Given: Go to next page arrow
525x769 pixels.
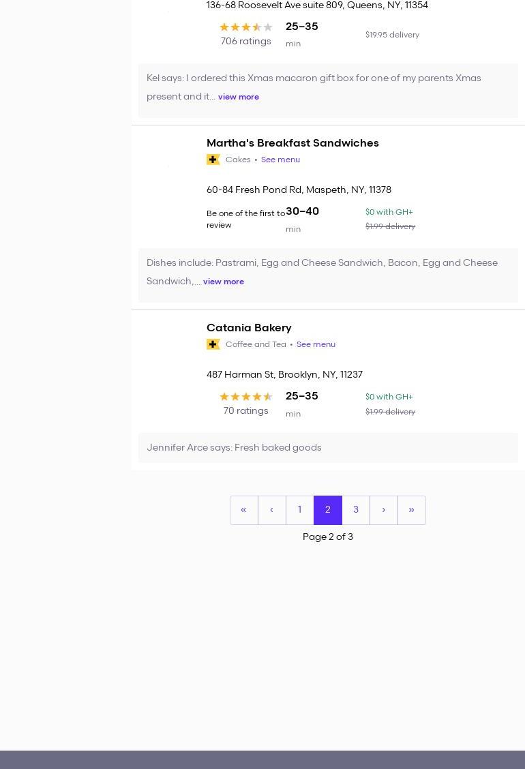Looking at the screenshot, I should coord(383,510).
